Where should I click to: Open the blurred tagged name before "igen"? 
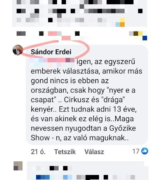(53, 62)
